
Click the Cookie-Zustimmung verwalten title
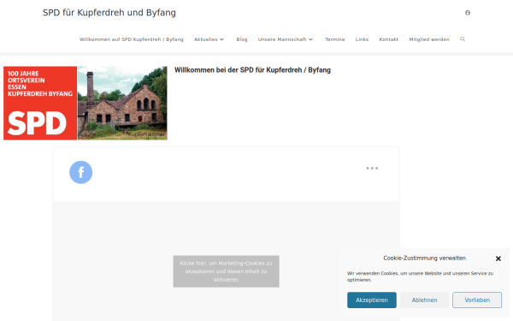pos(424,259)
